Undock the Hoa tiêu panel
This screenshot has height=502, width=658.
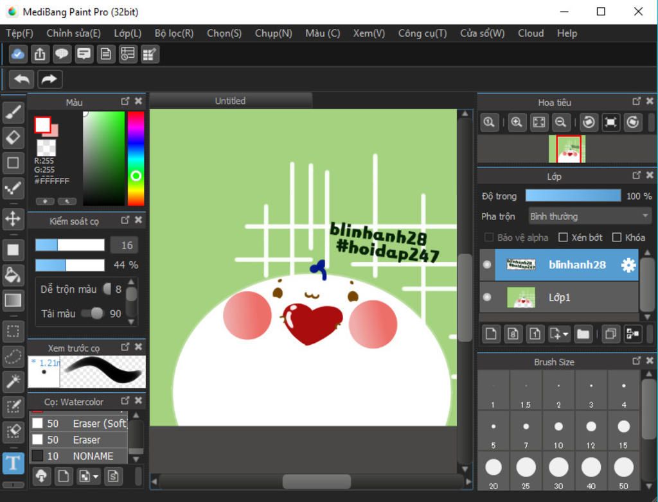point(636,101)
